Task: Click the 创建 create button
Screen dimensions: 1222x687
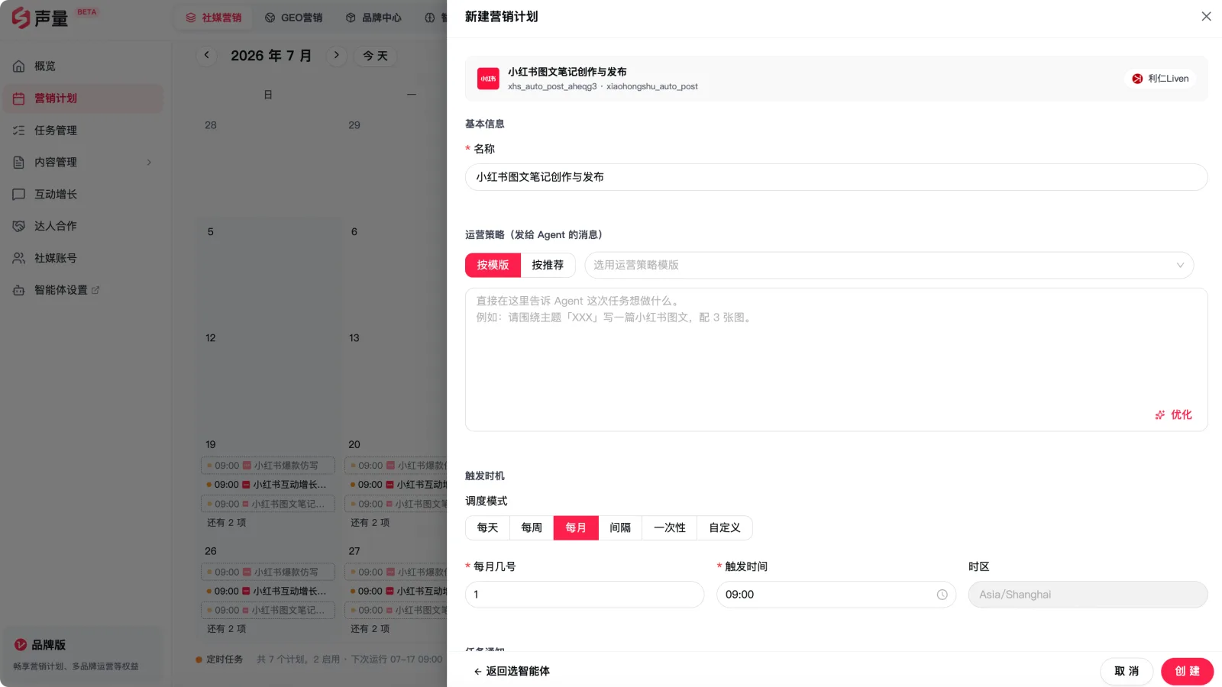Action: tap(1187, 672)
